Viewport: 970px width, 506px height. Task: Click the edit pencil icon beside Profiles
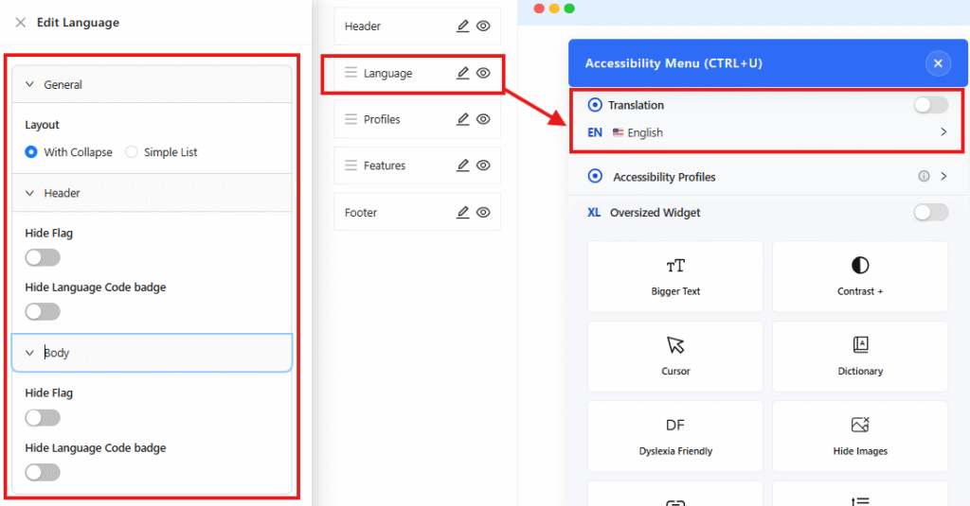pyautogui.click(x=462, y=119)
